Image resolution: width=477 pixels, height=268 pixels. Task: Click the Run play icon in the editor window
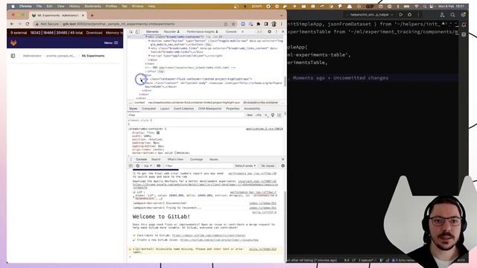[x=401, y=15]
